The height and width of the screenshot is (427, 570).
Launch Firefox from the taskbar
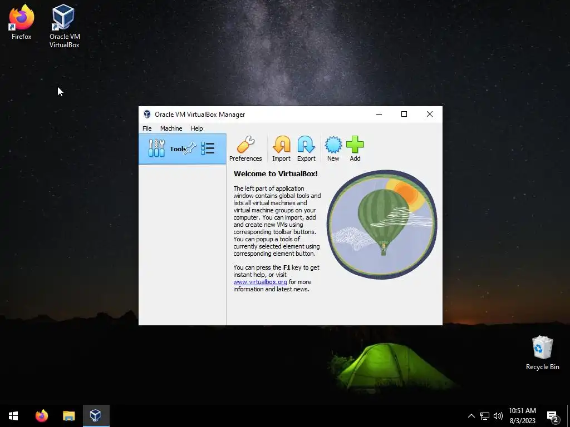pyautogui.click(x=41, y=416)
